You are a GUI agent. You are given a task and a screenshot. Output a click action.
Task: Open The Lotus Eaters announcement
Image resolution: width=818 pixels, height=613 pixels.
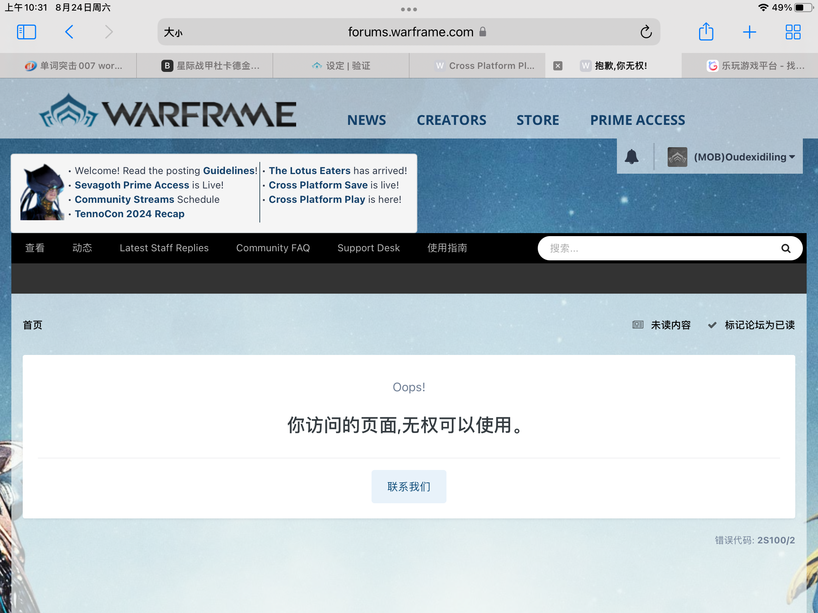tap(309, 171)
